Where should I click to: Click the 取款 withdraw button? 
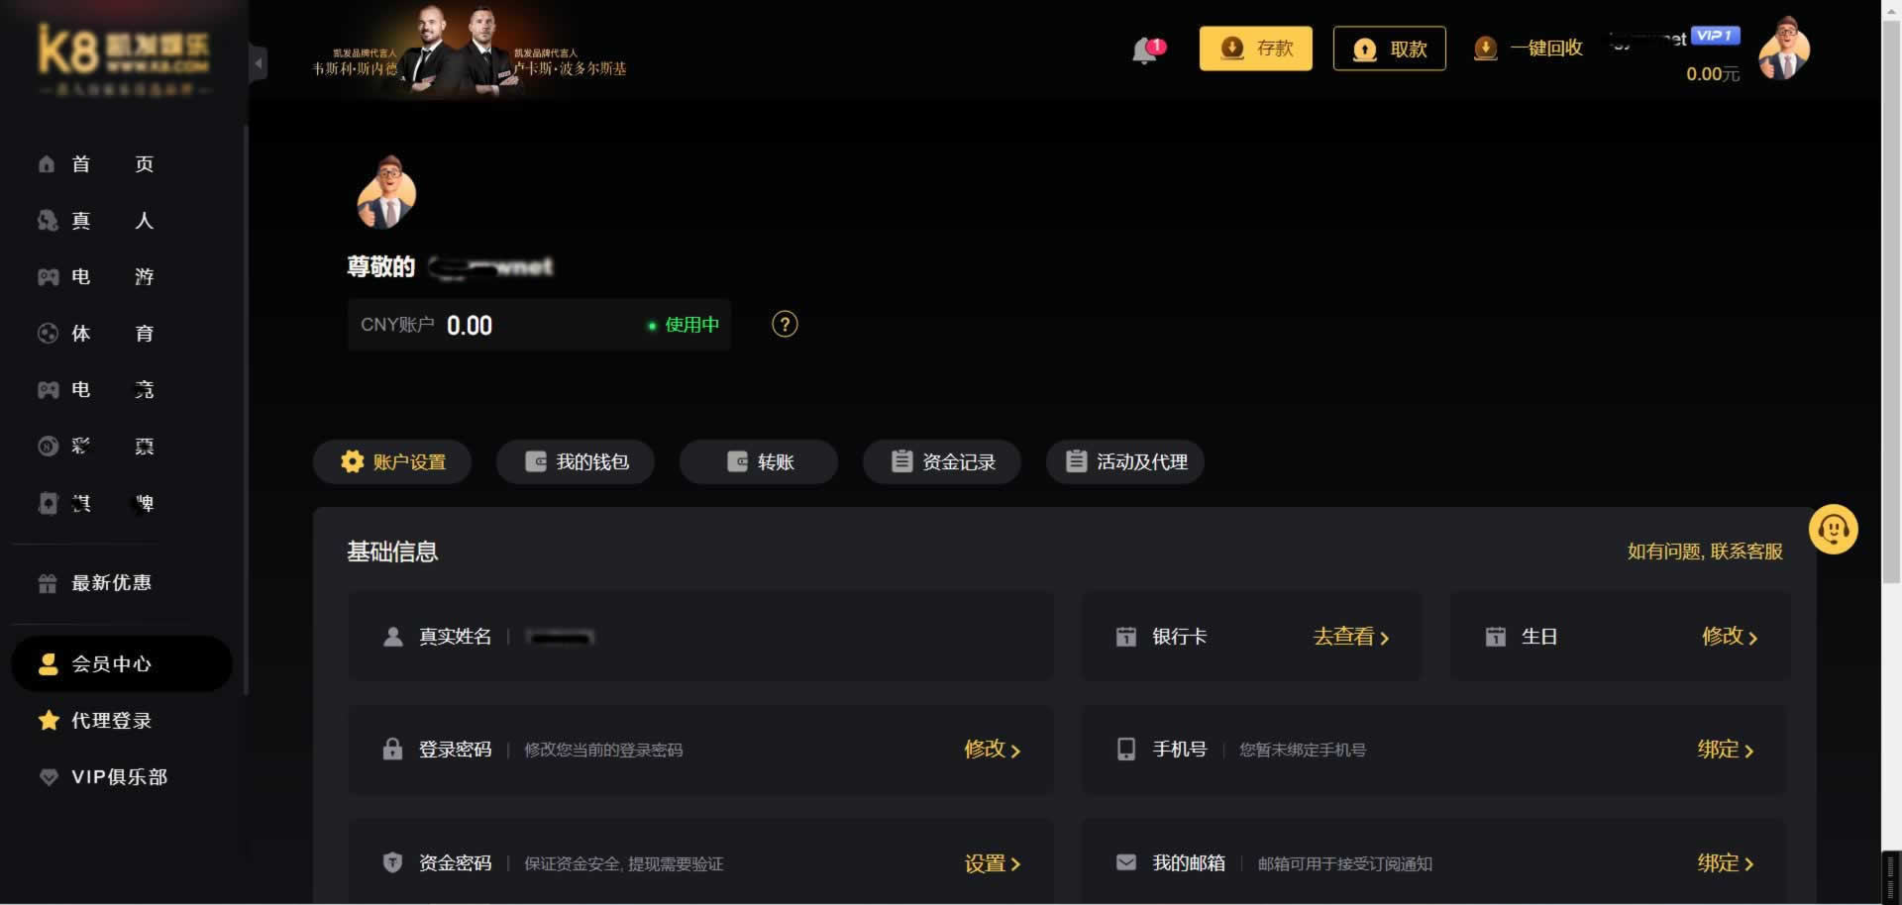(x=1389, y=49)
